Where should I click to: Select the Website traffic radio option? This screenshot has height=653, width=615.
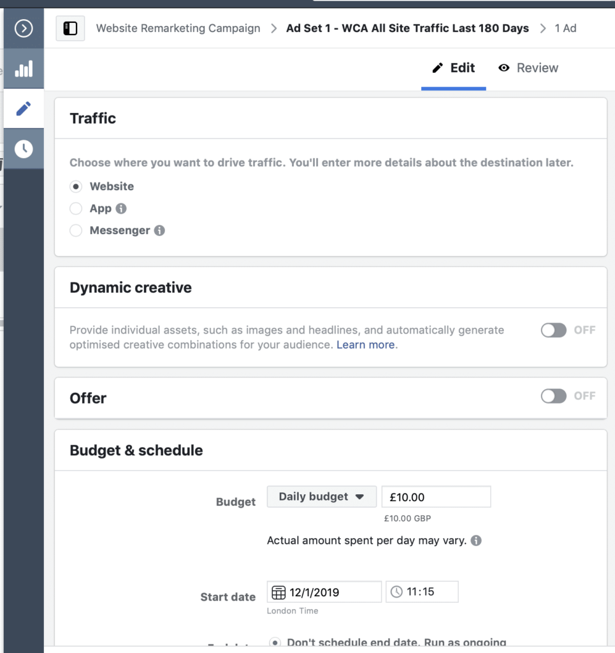tap(76, 187)
